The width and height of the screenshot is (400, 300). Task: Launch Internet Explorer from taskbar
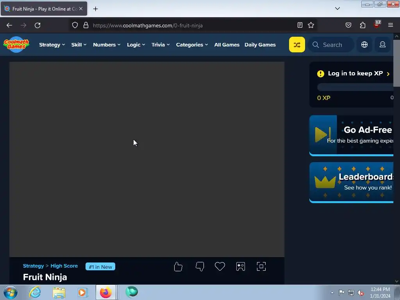(x=35, y=292)
